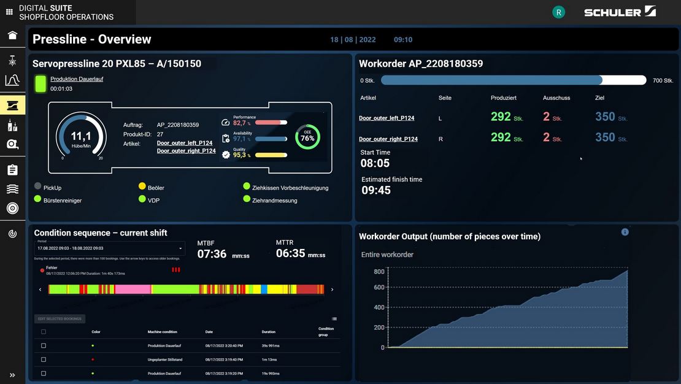Click the MTBF value 07:36
This screenshot has height=384, width=681.
tap(212, 254)
